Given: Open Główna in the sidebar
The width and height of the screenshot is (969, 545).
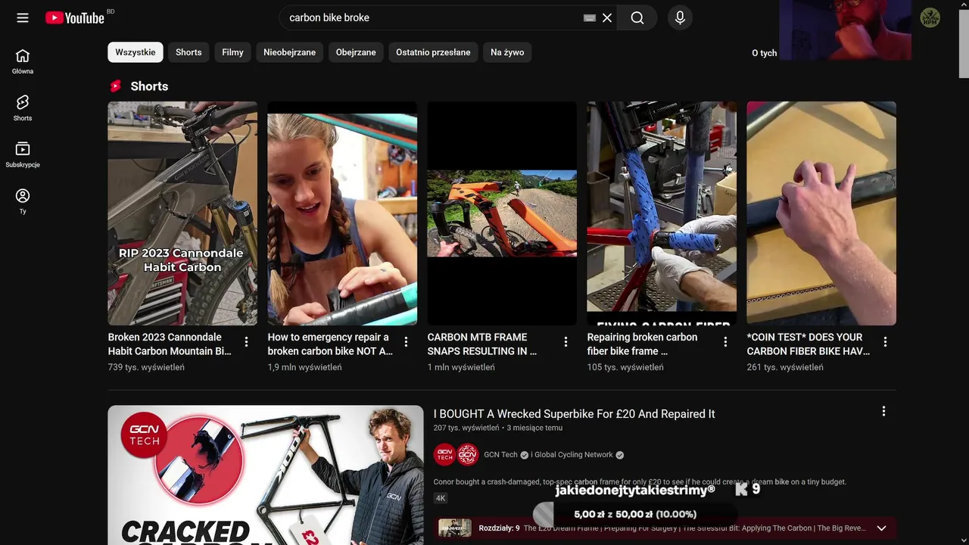Looking at the screenshot, I should [23, 62].
